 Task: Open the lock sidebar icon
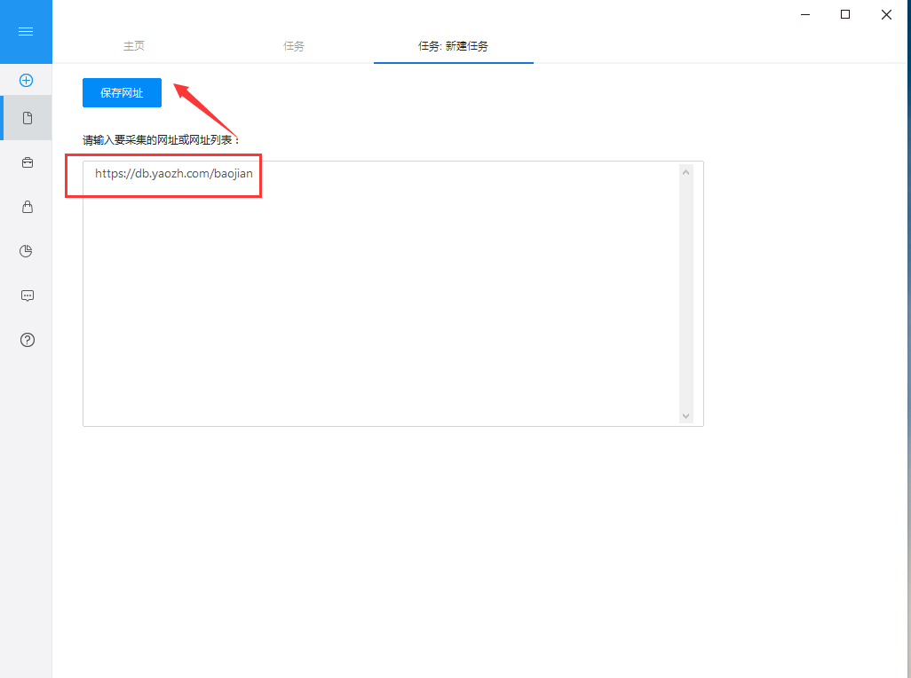click(28, 207)
